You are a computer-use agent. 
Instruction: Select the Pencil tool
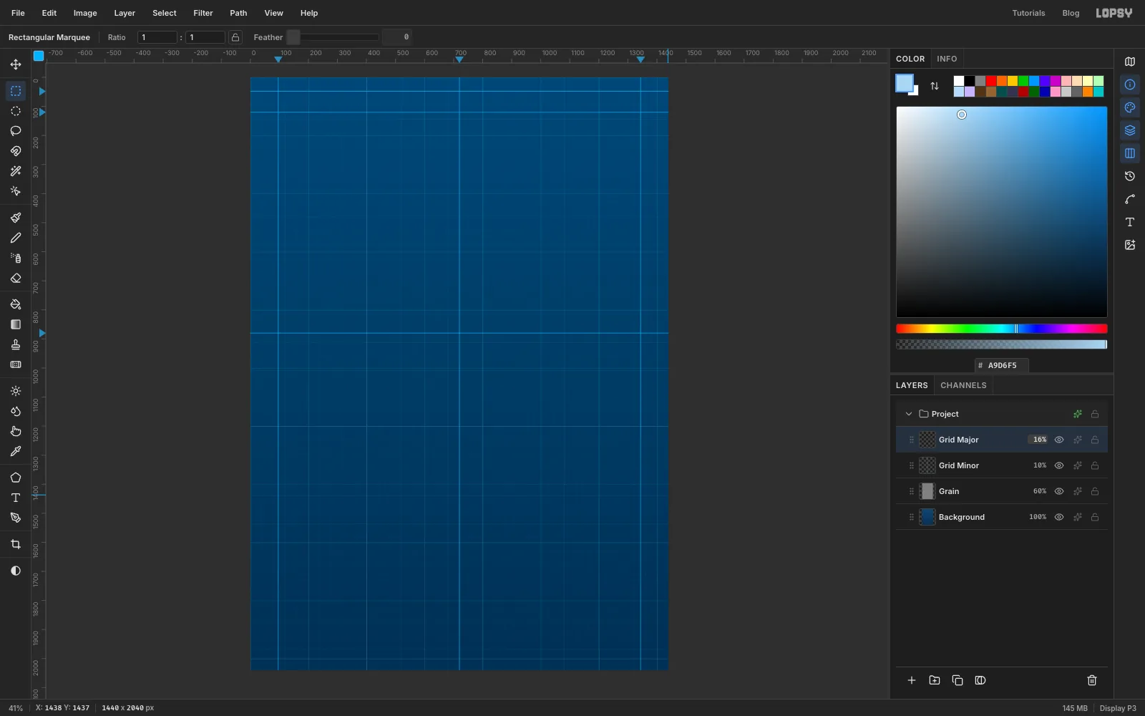pos(16,238)
